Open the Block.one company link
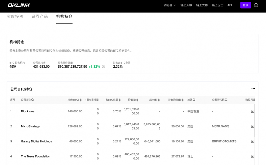Viewport: 266px width, 165px height. 28,111
